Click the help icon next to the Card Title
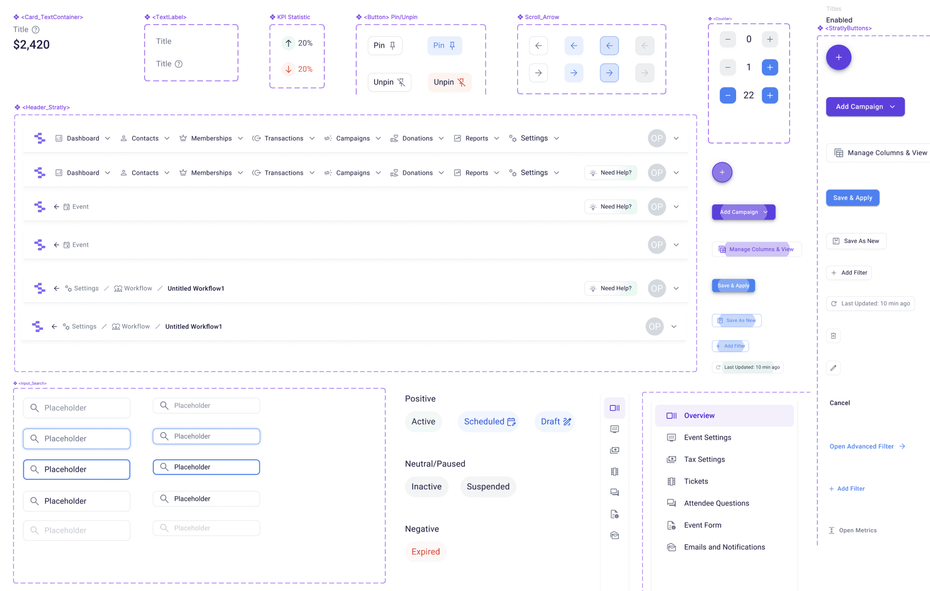The width and height of the screenshot is (930, 591). (x=36, y=30)
